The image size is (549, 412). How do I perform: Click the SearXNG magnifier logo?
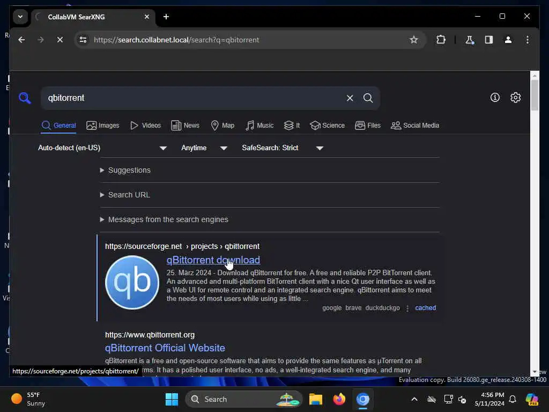click(x=25, y=98)
